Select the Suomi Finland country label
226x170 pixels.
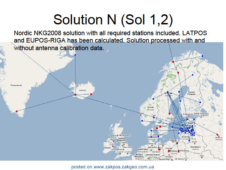click(191, 93)
